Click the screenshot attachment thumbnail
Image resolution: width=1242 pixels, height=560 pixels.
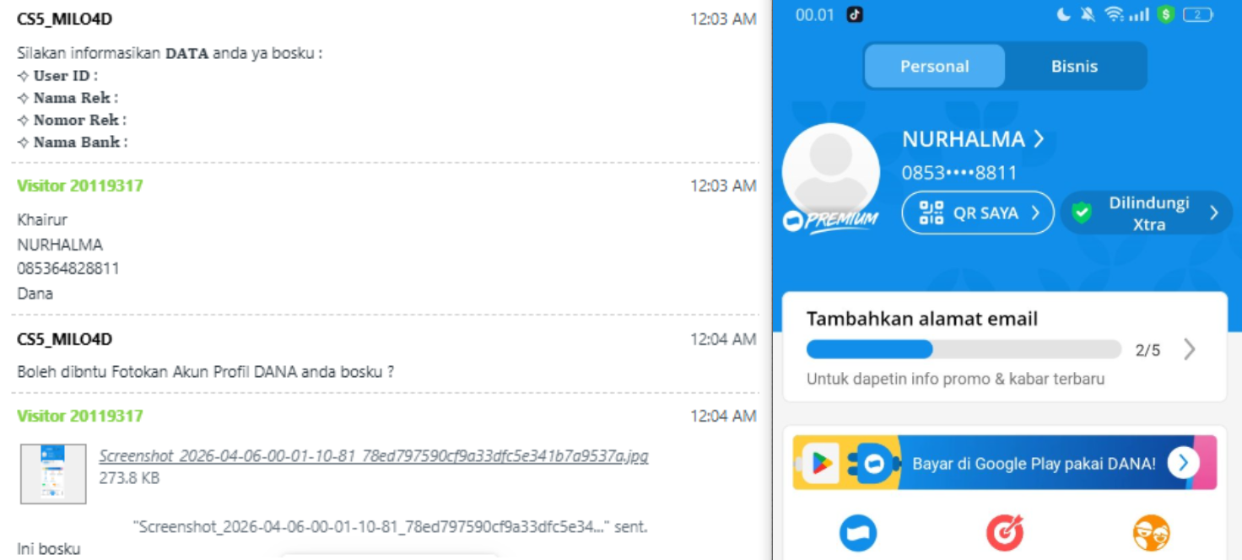(53, 474)
